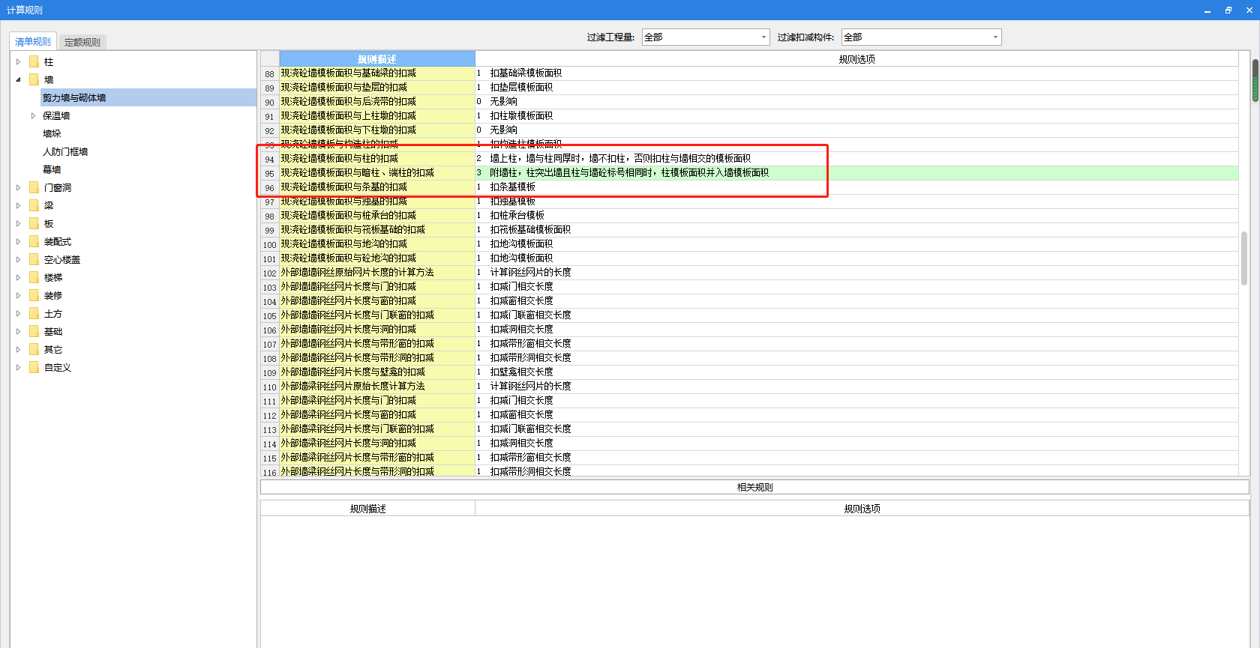Screen dimensions: 1260x648
Task: Expand the 门窗洞 tree node
Action: pyautogui.click(x=18, y=188)
